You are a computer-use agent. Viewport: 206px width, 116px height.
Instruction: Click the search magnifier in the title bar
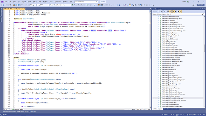point(96,2)
